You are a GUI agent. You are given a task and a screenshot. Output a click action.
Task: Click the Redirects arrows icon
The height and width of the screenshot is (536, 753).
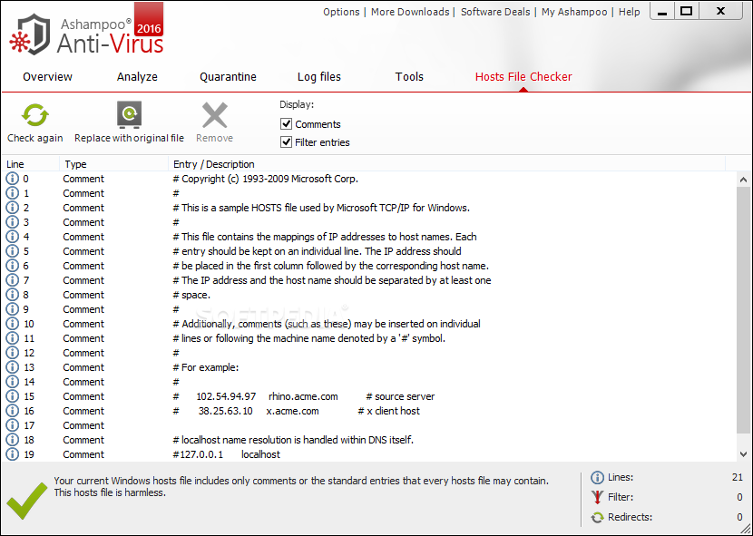click(597, 517)
